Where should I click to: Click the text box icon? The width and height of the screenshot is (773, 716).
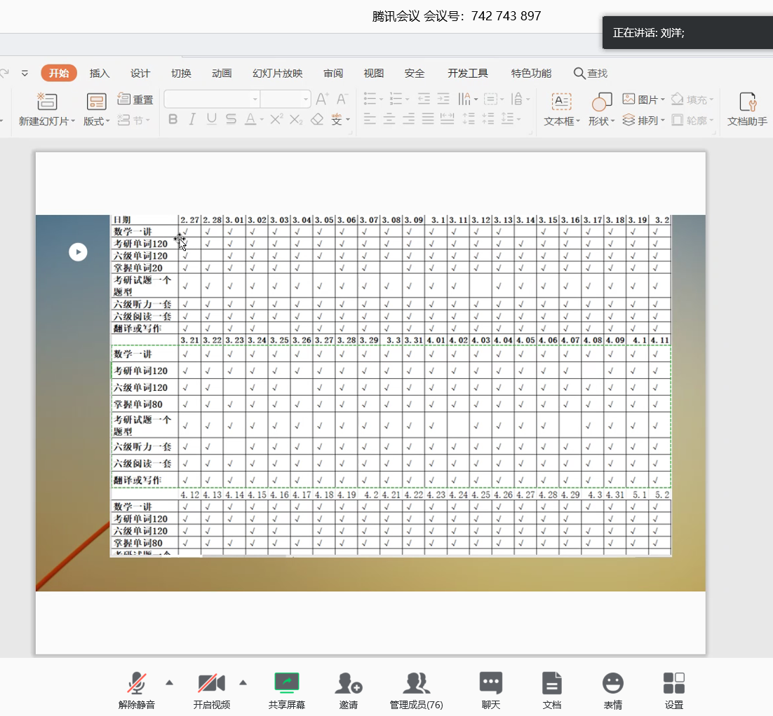pyautogui.click(x=561, y=102)
